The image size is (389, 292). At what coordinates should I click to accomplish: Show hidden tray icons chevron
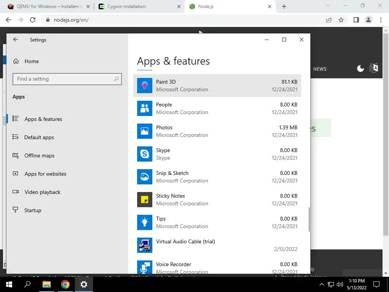tap(321, 284)
